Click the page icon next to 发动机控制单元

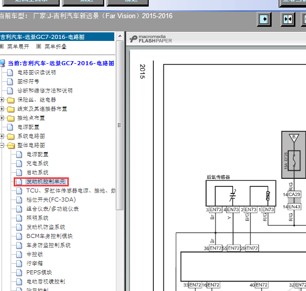click(x=19, y=182)
